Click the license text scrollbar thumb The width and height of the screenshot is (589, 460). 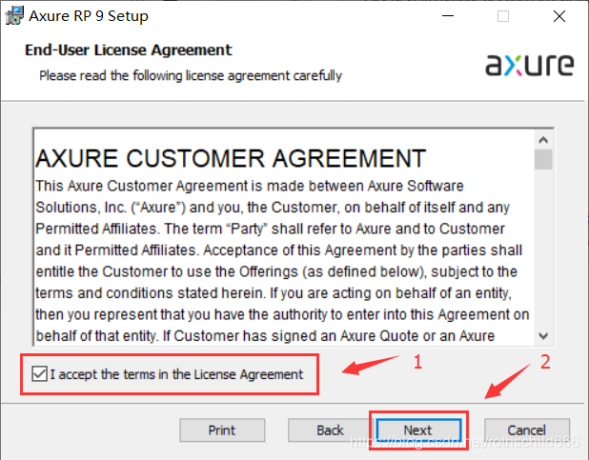click(543, 159)
